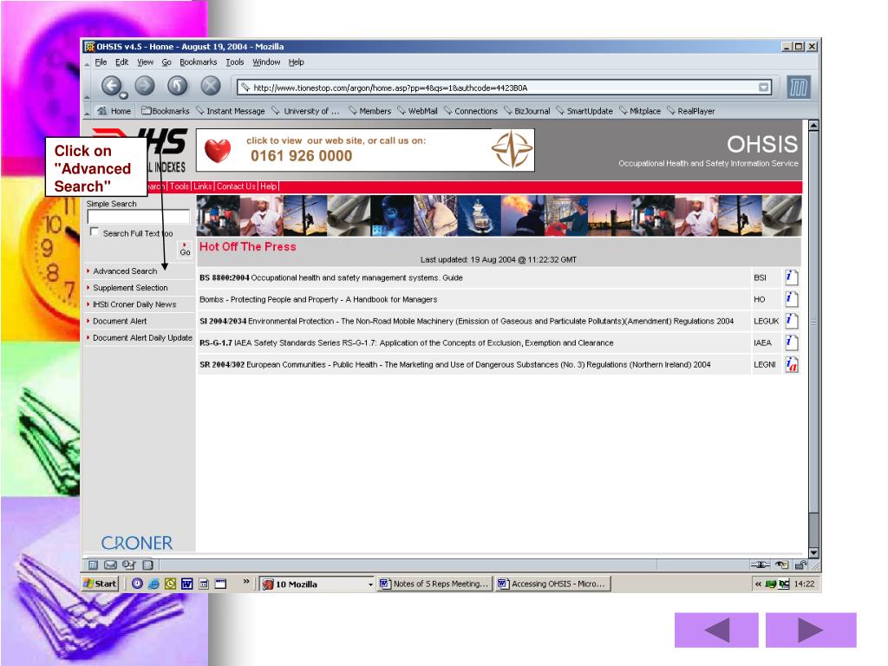888x666 pixels.
Task: Click Help in red site navigation bar
Action: [269, 186]
